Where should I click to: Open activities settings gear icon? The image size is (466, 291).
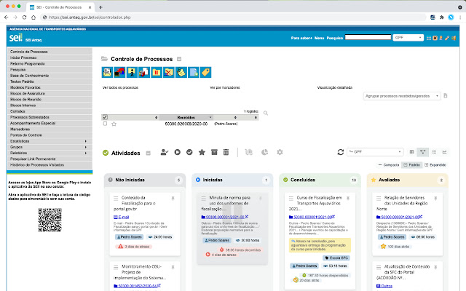[280, 152]
